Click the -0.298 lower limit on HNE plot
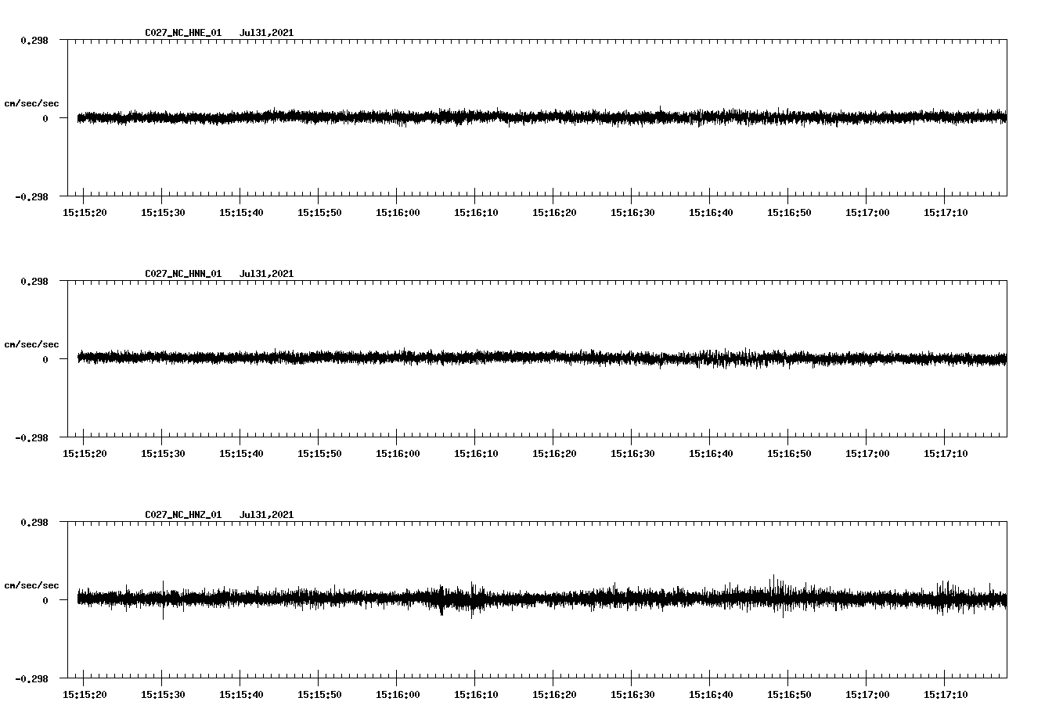 tap(31, 197)
